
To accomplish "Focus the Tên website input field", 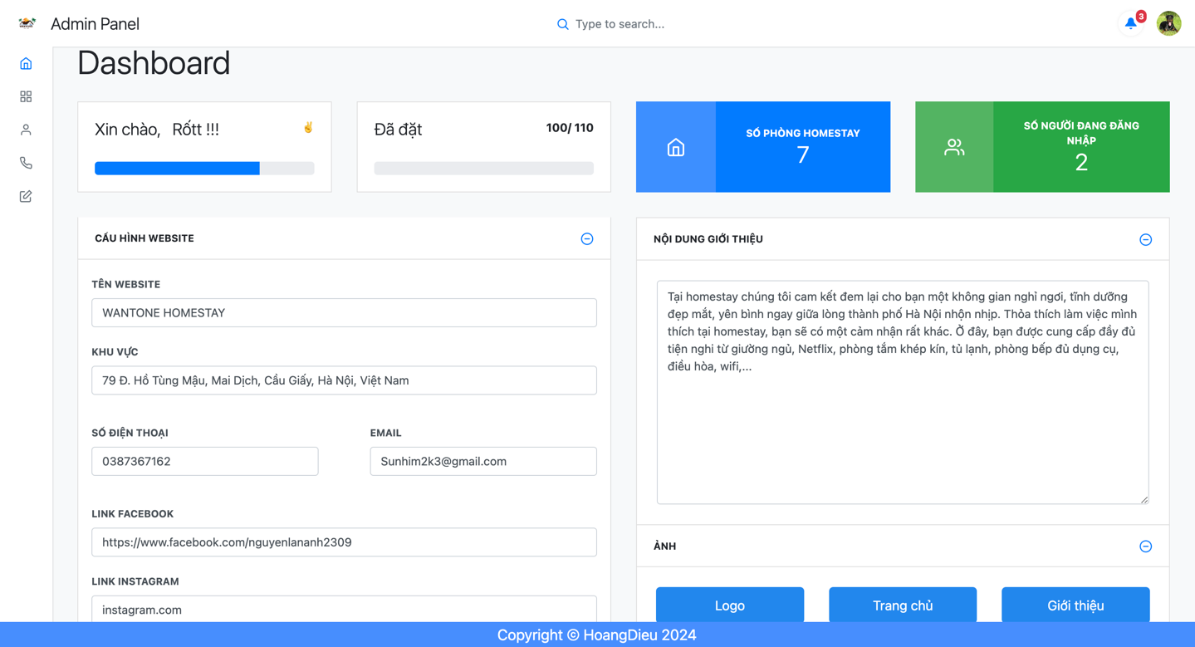I will tap(344, 313).
